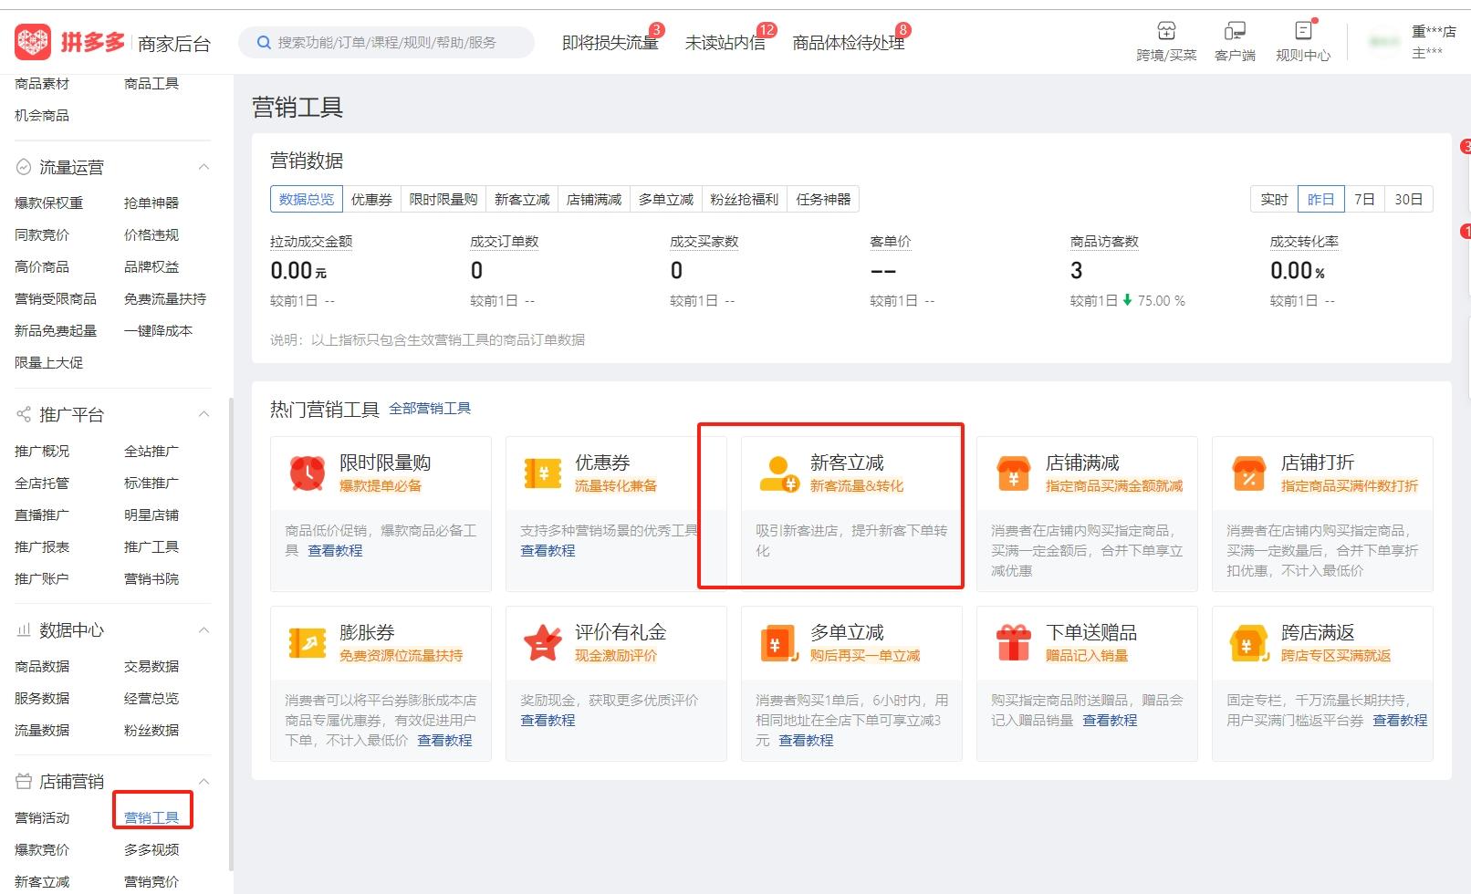The height and width of the screenshot is (894, 1471).
Task: Collapse the 推广平台 sidebar section
Action: [x=204, y=413]
